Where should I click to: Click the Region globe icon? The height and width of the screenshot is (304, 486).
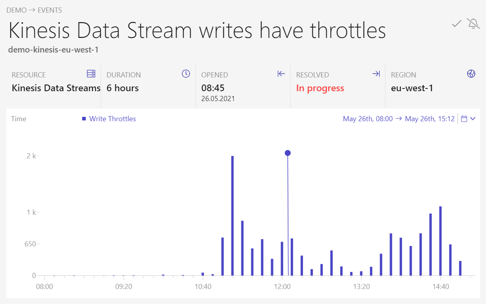click(x=471, y=74)
